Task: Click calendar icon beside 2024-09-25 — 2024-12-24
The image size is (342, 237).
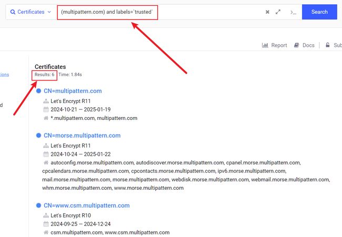Action: [x=46, y=224]
